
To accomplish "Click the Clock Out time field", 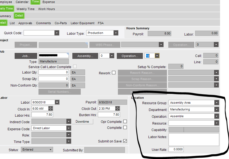I will coord(107,109).
